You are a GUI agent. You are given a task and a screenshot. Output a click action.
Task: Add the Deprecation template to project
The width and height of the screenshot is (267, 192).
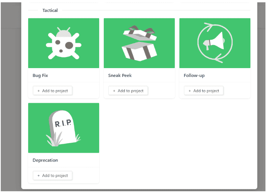tap(52, 175)
